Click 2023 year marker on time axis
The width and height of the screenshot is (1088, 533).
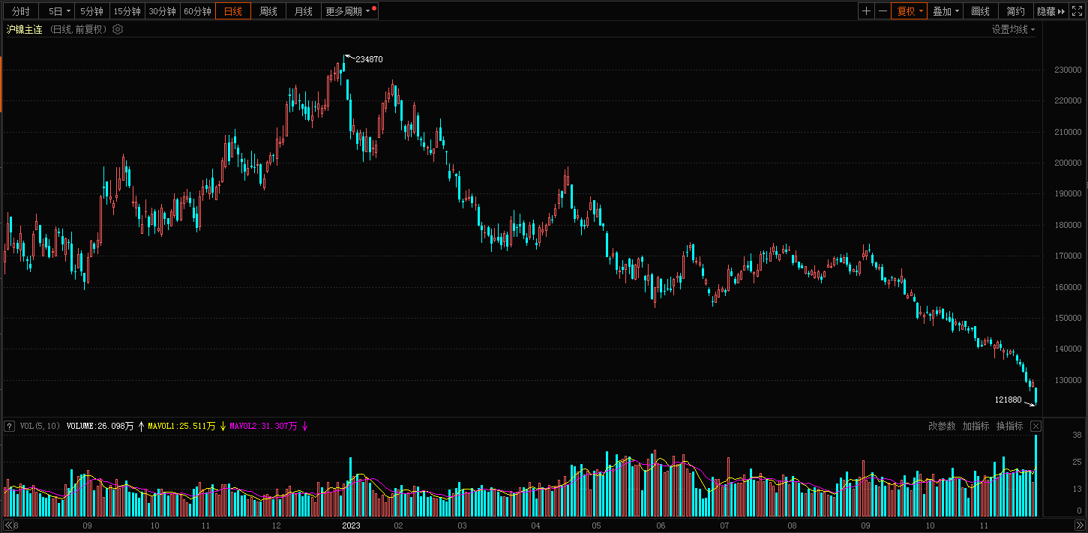point(351,526)
